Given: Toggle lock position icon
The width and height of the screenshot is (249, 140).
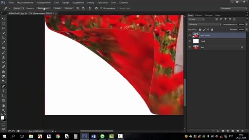Looking at the screenshot, I should [x=208, y=30].
